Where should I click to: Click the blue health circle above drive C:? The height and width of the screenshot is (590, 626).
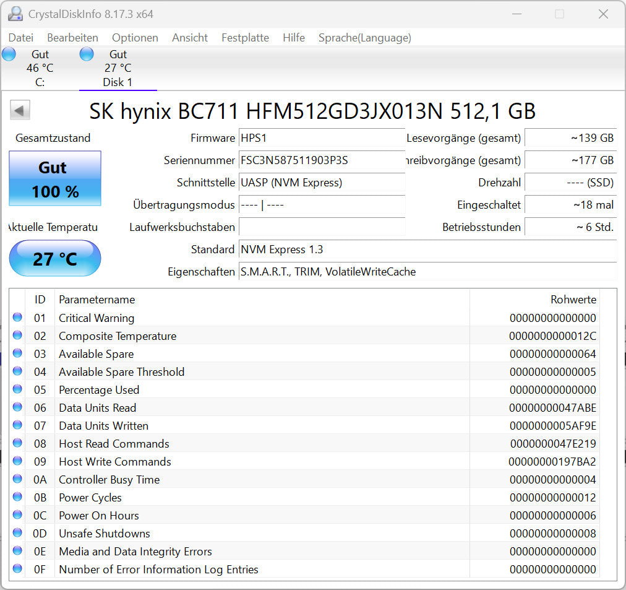8,54
